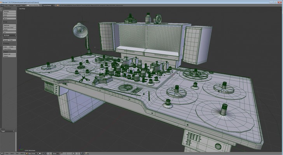Open the View menu in the viewport header
Screen dimensions: 283x155
point(7,153)
